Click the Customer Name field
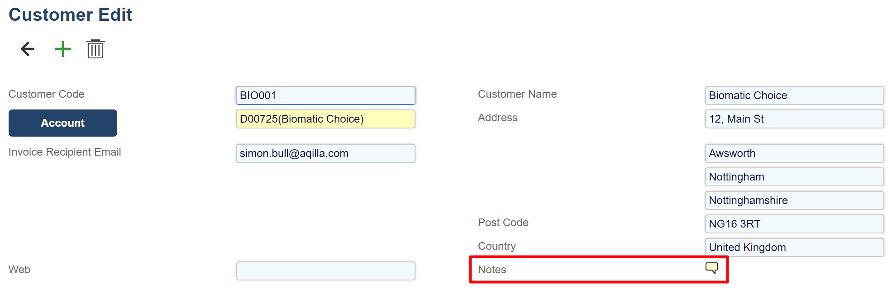 (x=794, y=95)
